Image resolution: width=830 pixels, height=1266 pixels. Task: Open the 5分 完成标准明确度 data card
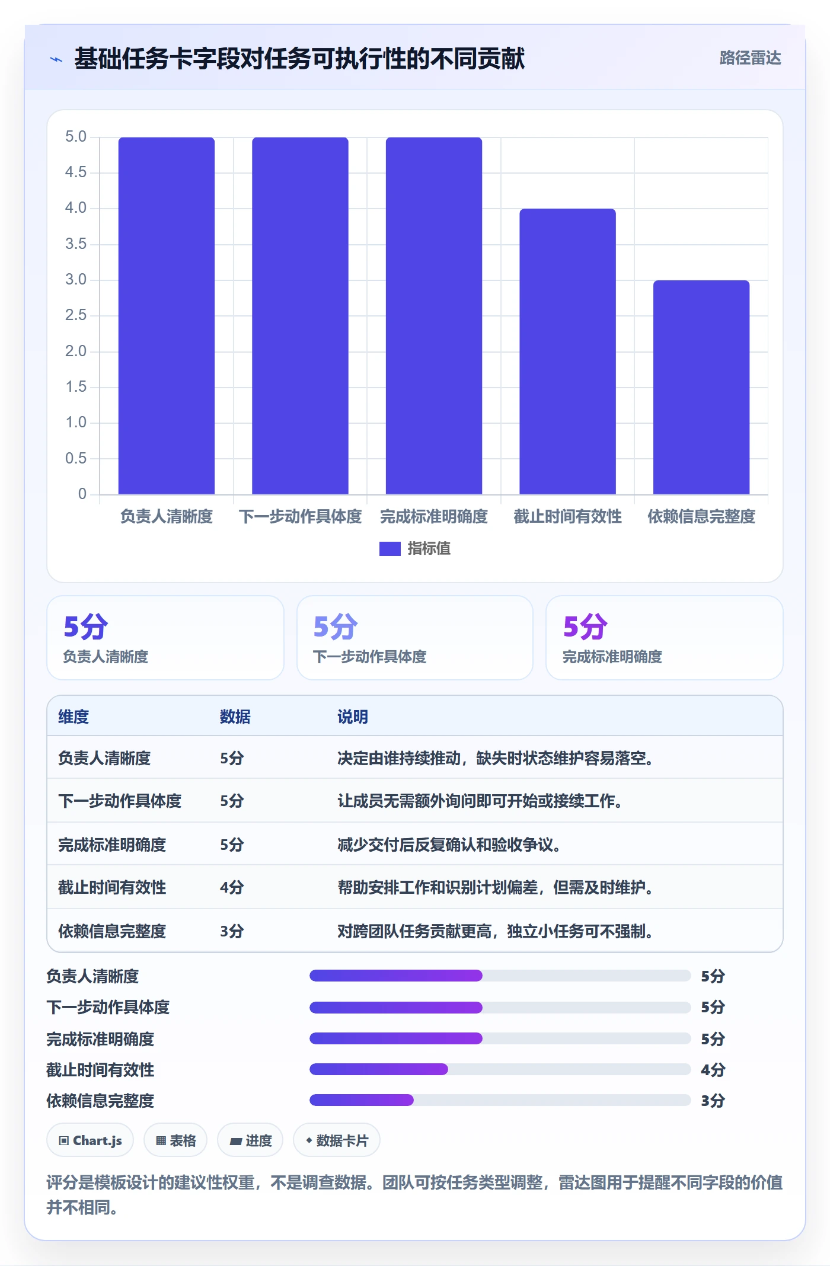click(665, 638)
